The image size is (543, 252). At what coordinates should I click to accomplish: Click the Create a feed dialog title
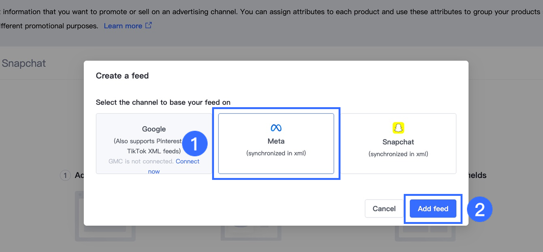point(122,76)
